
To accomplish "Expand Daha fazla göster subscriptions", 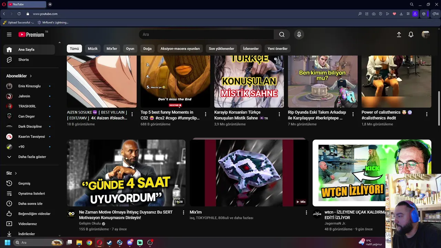I will click(29, 157).
